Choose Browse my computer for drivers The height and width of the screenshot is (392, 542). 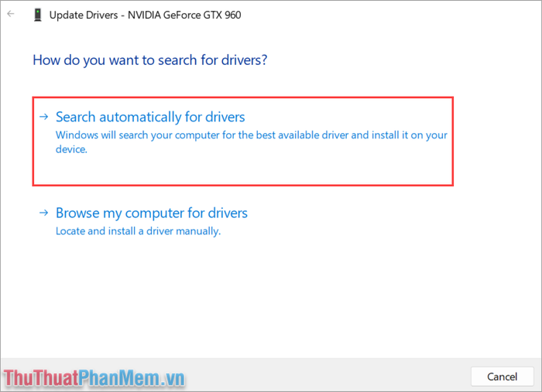(152, 213)
